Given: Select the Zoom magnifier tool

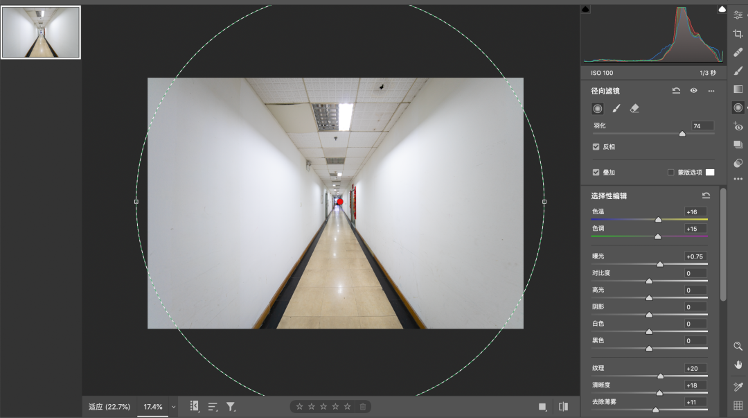Looking at the screenshot, I should 738,346.
